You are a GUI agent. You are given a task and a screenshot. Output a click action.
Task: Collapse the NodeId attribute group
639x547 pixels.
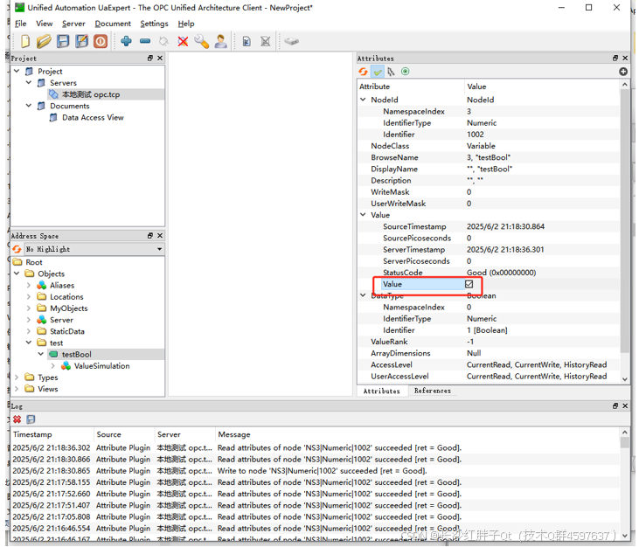click(x=364, y=100)
